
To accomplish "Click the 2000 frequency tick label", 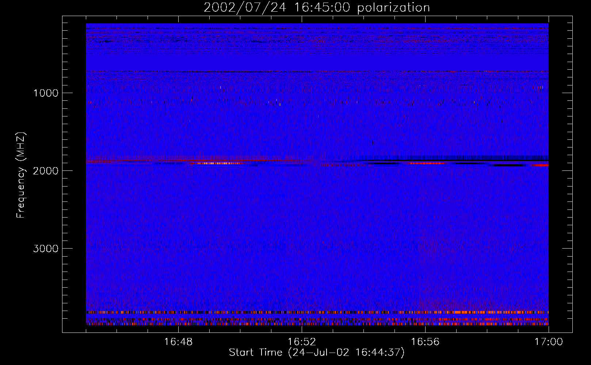I will (x=46, y=171).
